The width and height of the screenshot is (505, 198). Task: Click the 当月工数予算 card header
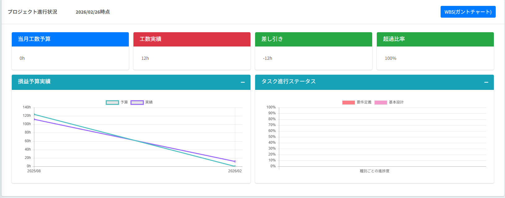pos(70,39)
